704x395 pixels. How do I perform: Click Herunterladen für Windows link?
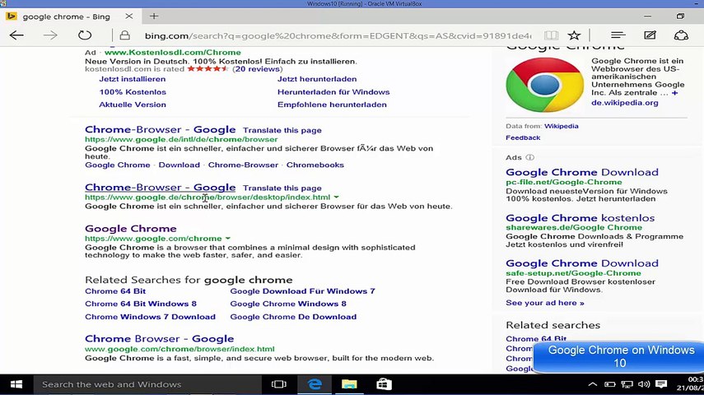[x=333, y=92]
